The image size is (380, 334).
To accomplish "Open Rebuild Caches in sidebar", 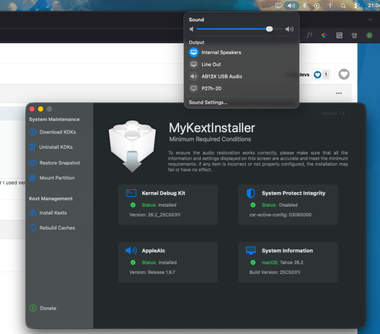I will [52, 228].
